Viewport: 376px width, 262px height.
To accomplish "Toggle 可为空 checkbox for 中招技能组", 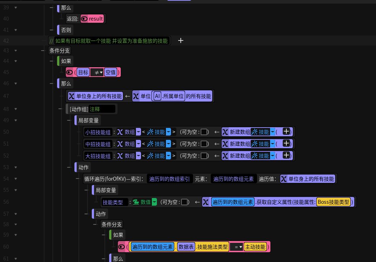I will pyautogui.click(x=204, y=144).
